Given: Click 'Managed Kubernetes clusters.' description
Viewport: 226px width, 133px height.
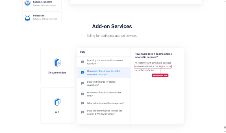Looking at the screenshot, I should click(45, 5).
